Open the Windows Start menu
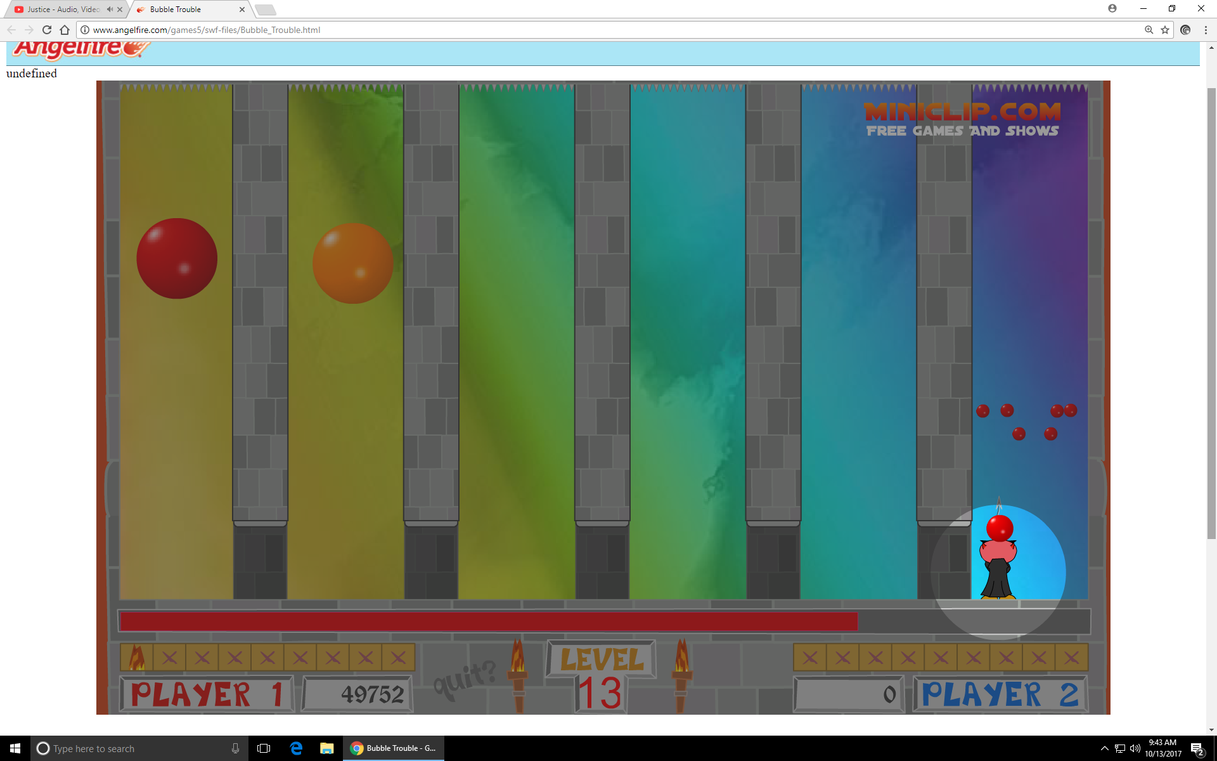This screenshot has height=761, width=1217. [x=15, y=748]
